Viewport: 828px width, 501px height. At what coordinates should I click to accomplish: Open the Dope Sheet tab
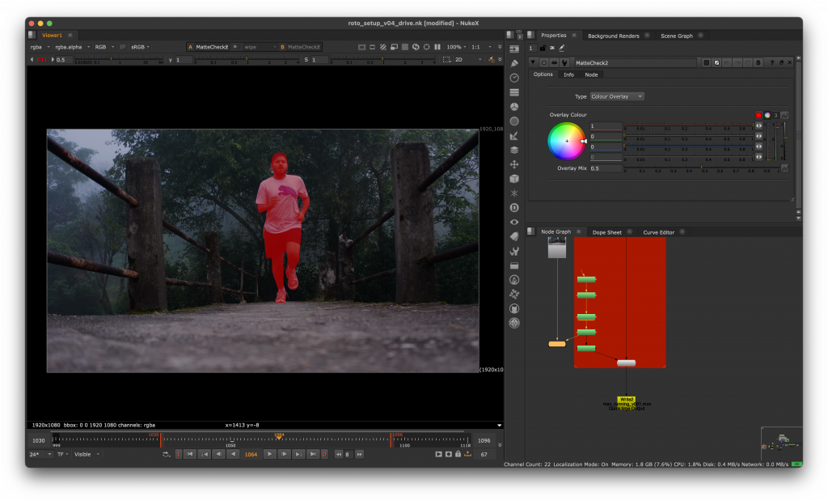(606, 232)
